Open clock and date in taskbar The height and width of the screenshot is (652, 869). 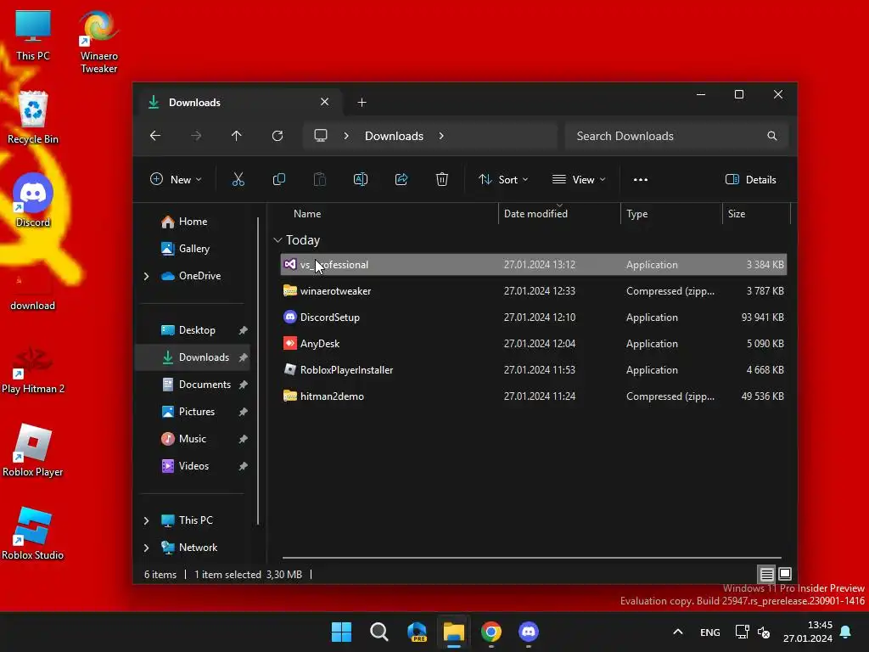(808, 632)
